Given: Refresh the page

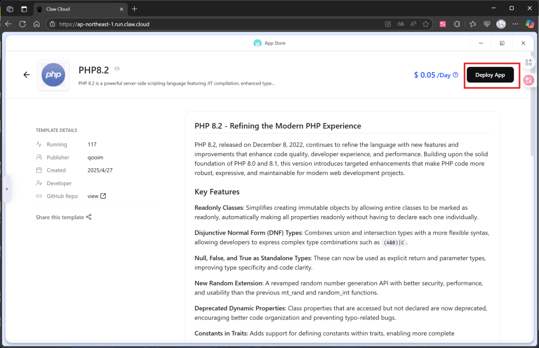Looking at the screenshot, I should [x=22, y=24].
